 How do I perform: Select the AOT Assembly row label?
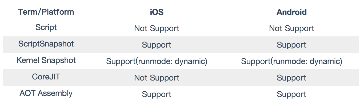[46, 94]
